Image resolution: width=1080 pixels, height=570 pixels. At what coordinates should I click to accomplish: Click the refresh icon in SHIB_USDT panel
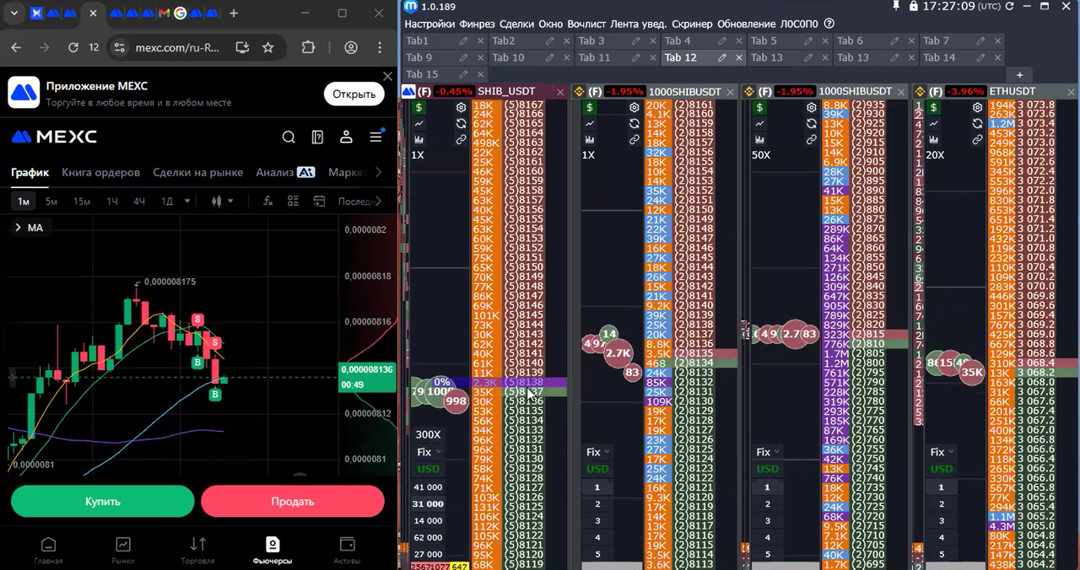click(x=462, y=124)
